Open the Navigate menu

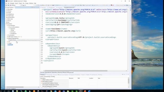12,3
